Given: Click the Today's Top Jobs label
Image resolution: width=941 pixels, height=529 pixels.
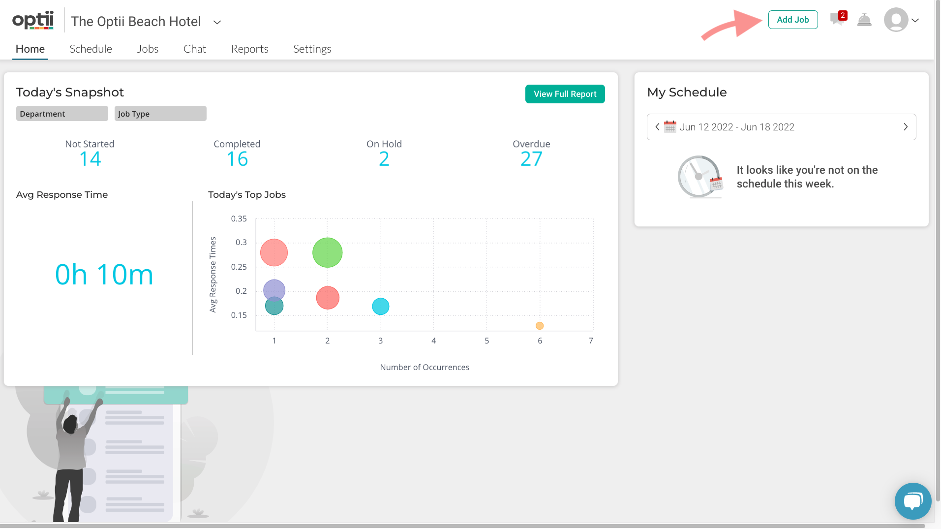Looking at the screenshot, I should (247, 195).
